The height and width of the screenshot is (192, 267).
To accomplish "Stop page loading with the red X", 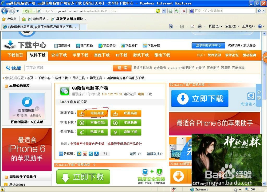I will pyautogui.click(x=184, y=11).
